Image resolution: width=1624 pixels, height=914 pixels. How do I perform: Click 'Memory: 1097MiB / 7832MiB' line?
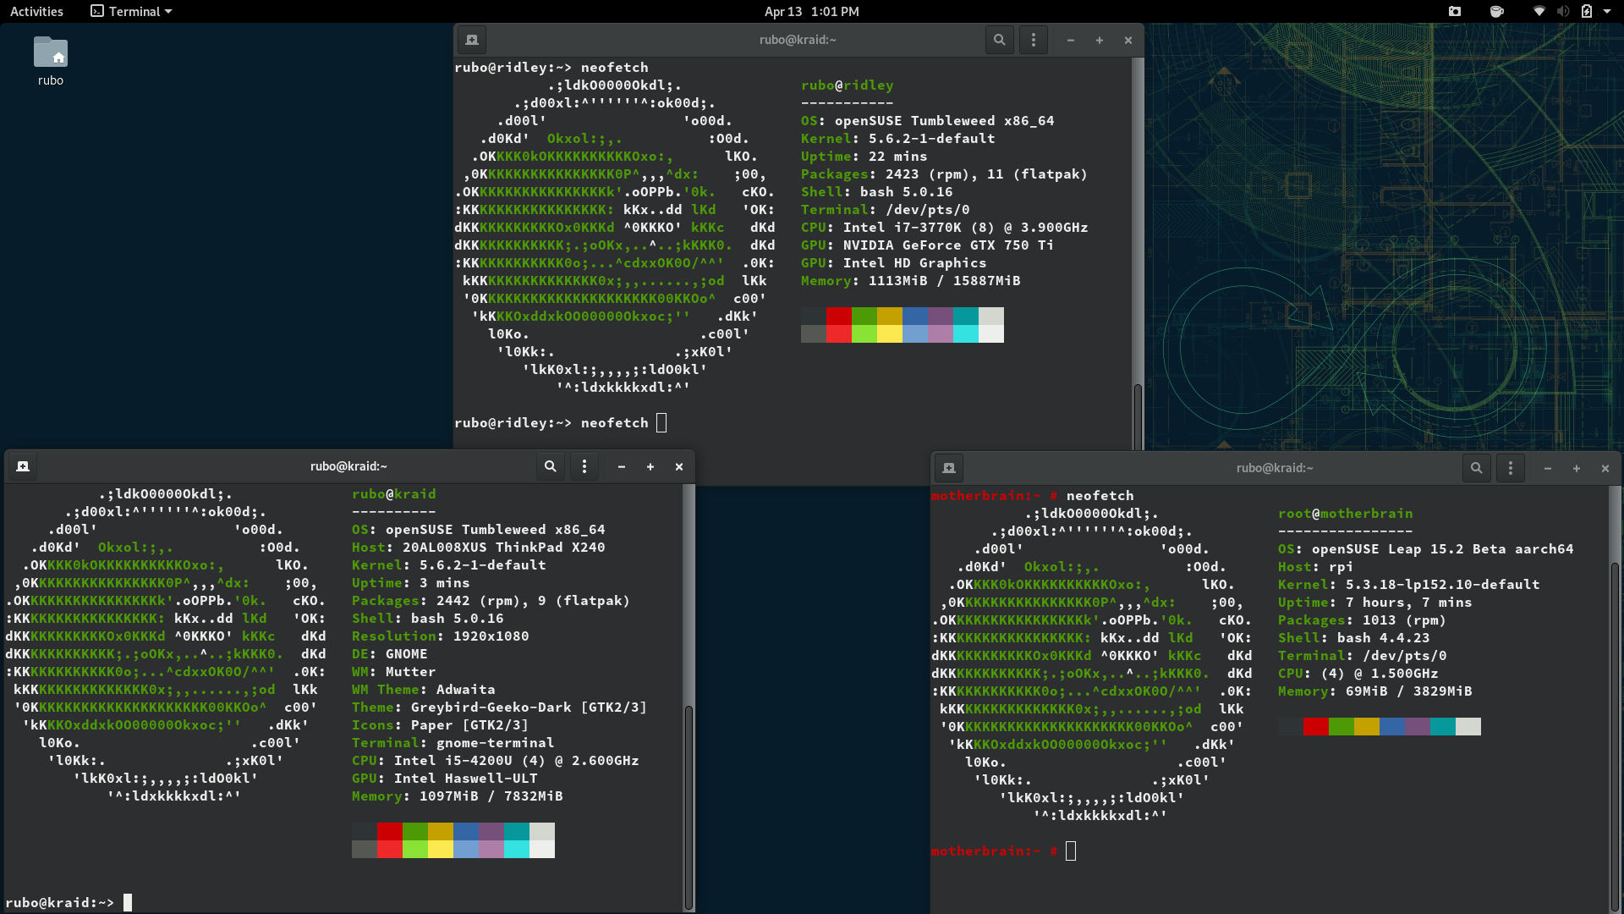coord(457,796)
